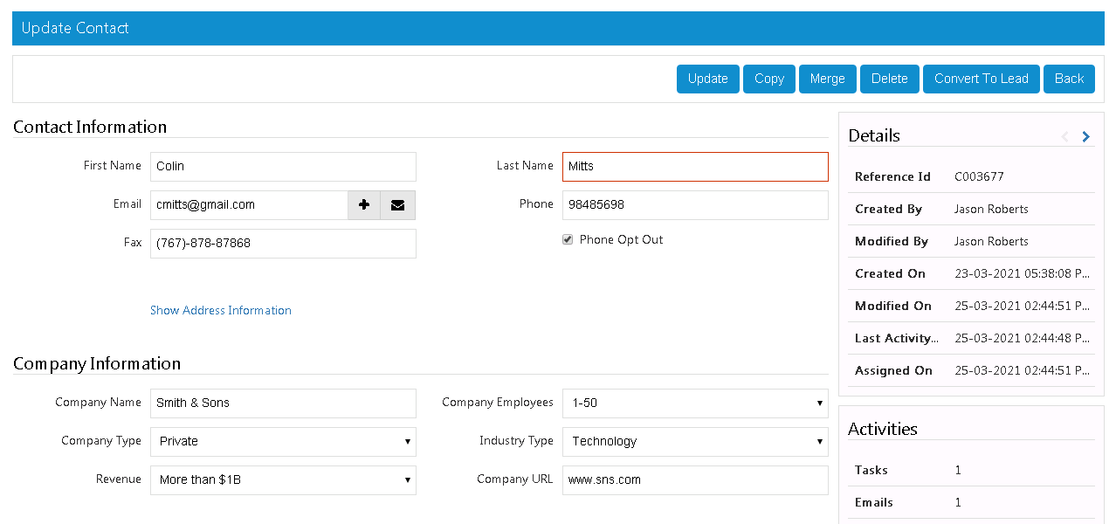Viewport: 1116px width, 524px height.
Task: Click the blue right chevron in Details panel
Action: pyautogui.click(x=1085, y=136)
